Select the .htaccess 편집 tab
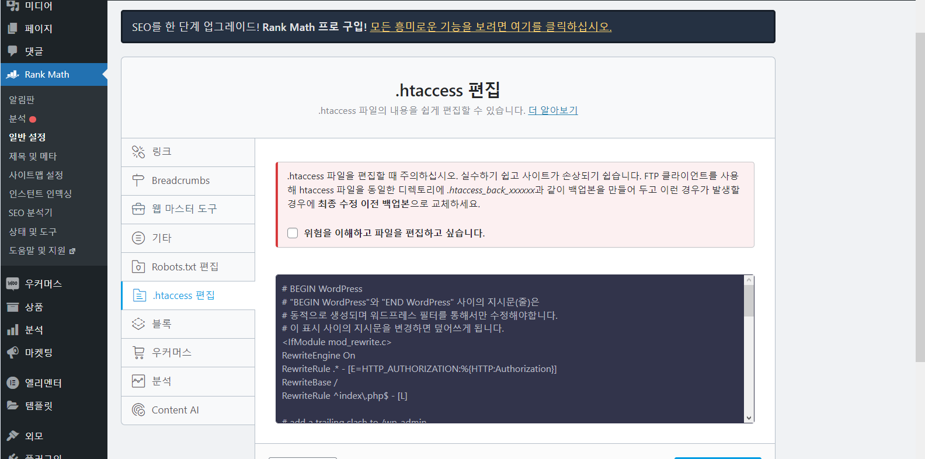This screenshot has height=459, width=925. tap(188, 295)
